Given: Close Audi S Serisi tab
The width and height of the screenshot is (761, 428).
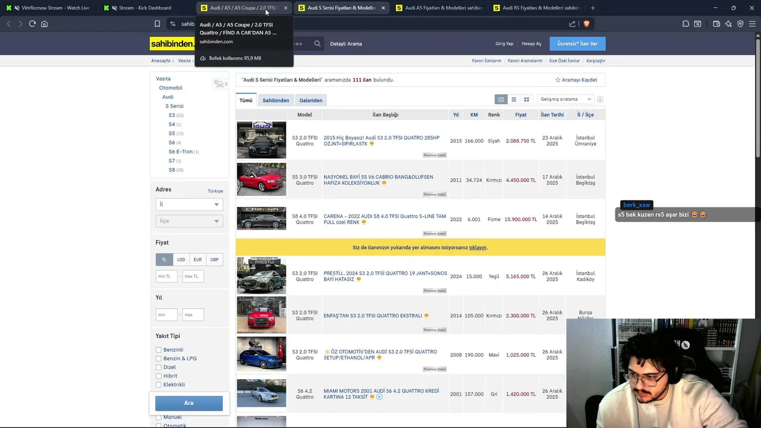Looking at the screenshot, I should pos(383,8).
